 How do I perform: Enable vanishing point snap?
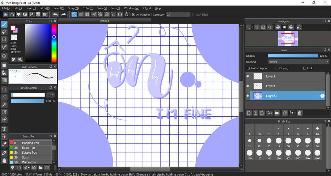tap(94, 14)
